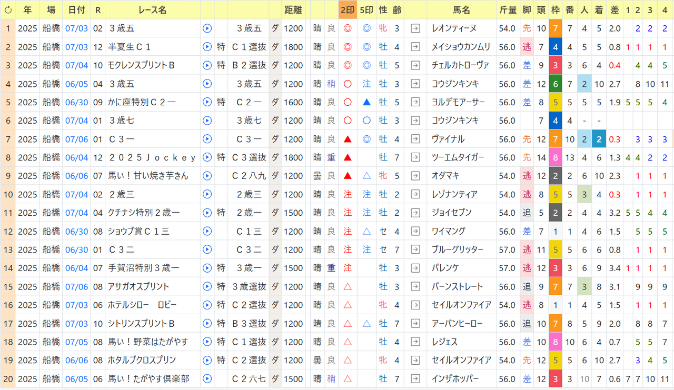This screenshot has width=674, height=390.
Task: Sort by the 年 column header
Action: click(x=27, y=9)
